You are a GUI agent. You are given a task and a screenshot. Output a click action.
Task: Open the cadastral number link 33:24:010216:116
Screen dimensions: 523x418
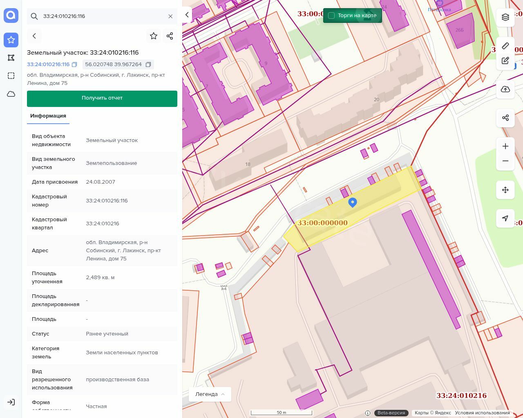(48, 64)
